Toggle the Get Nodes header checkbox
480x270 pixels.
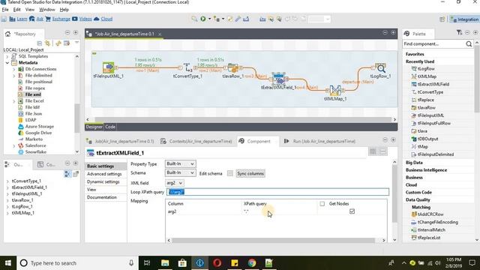coord(322,203)
